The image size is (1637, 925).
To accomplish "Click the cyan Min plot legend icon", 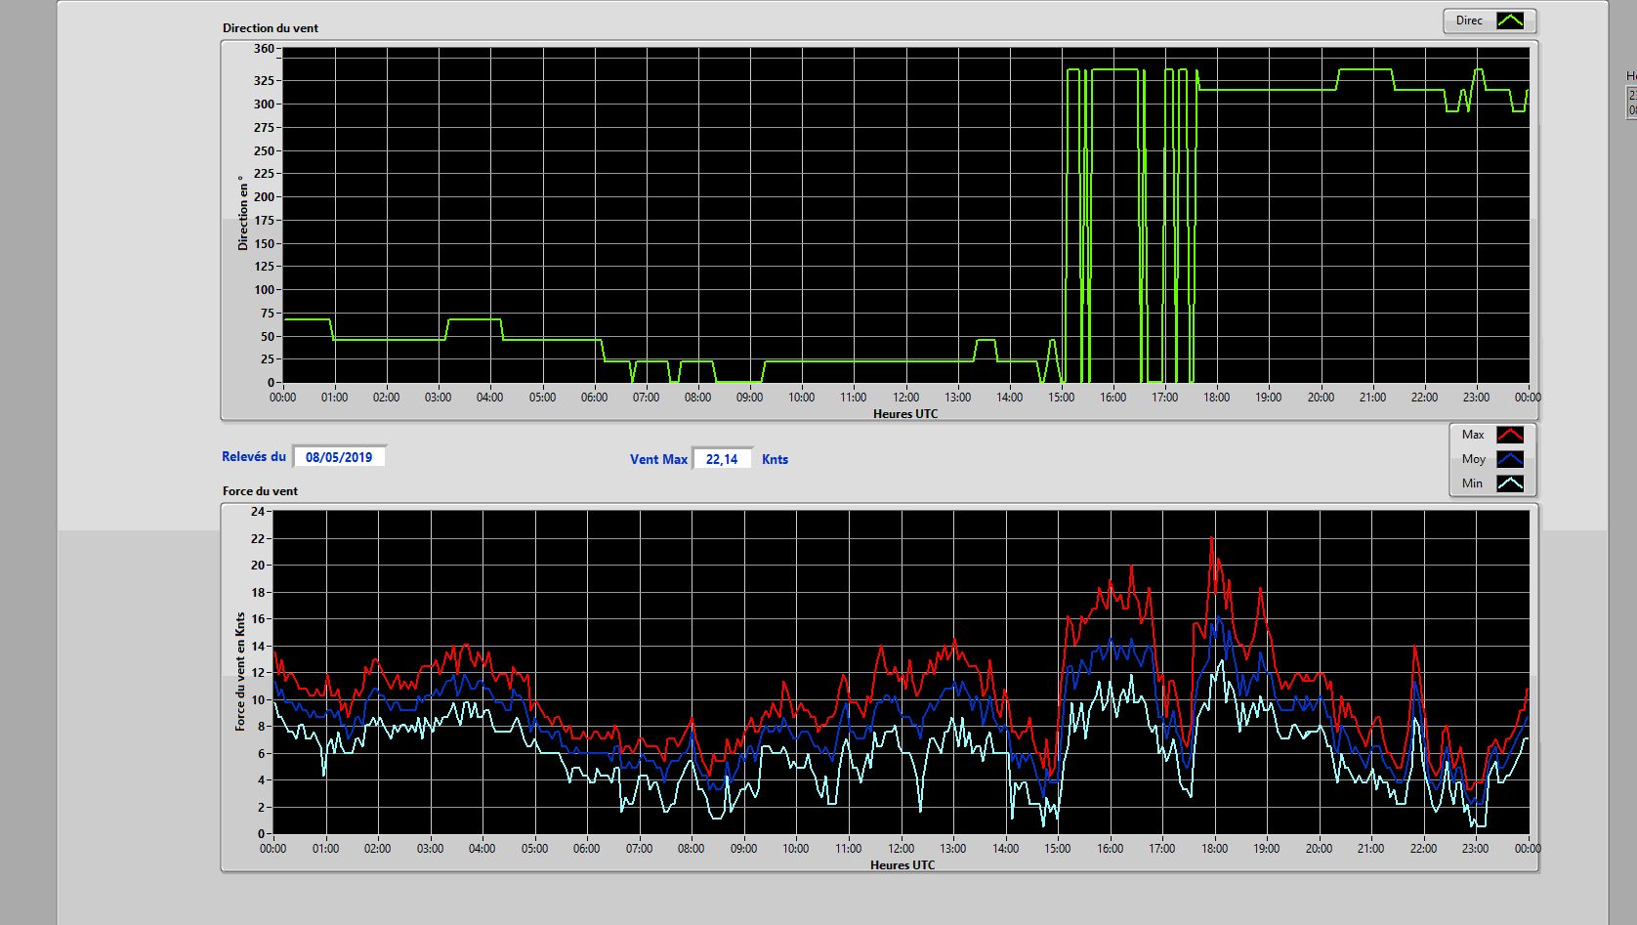I will tap(1510, 484).
